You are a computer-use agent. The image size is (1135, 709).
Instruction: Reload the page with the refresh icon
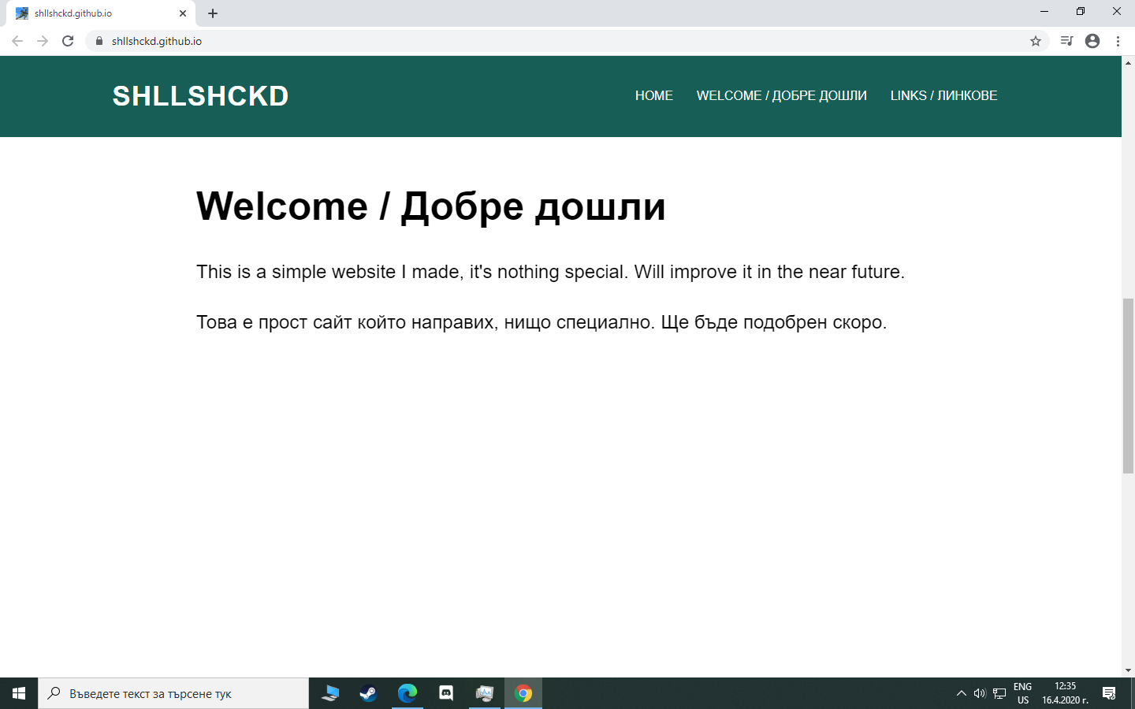(66, 40)
